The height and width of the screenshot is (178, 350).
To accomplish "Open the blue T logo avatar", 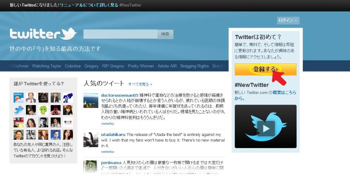I will 68,98.
